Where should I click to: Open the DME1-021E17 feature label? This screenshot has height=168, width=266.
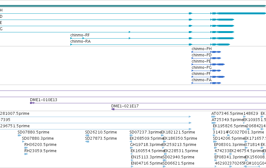pyautogui.click(x=125, y=106)
